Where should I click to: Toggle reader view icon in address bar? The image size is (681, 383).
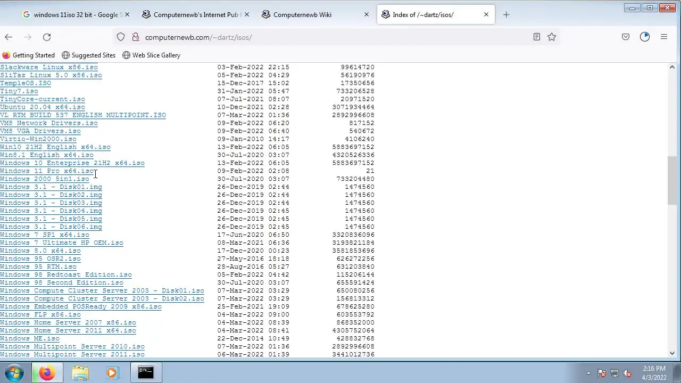(537, 37)
